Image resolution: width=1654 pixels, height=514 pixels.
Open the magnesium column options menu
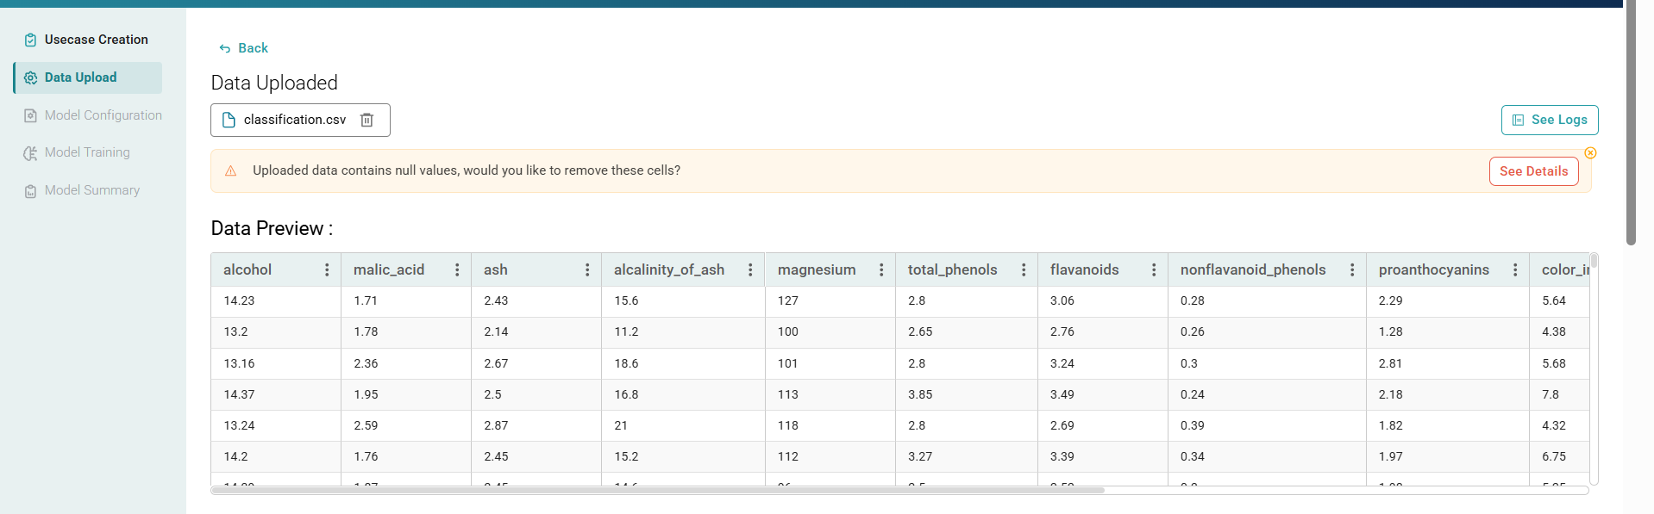(881, 270)
